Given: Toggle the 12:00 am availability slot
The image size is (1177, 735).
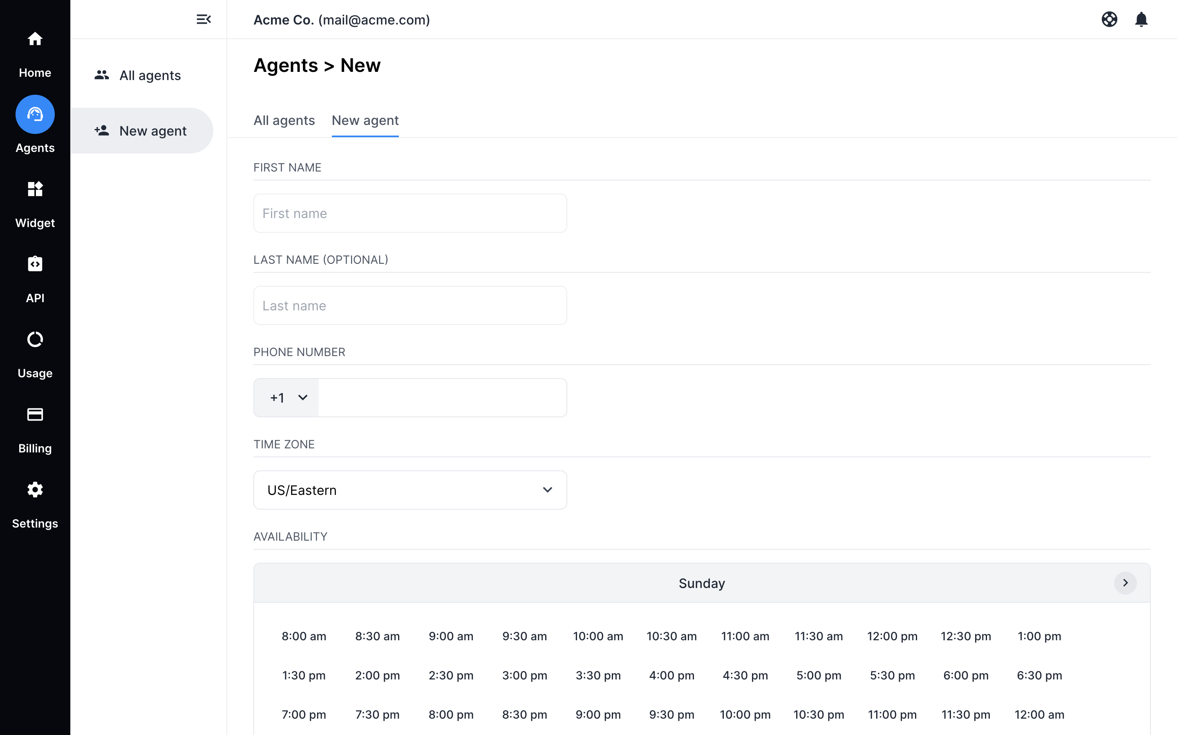Looking at the screenshot, I should 1039,715.
